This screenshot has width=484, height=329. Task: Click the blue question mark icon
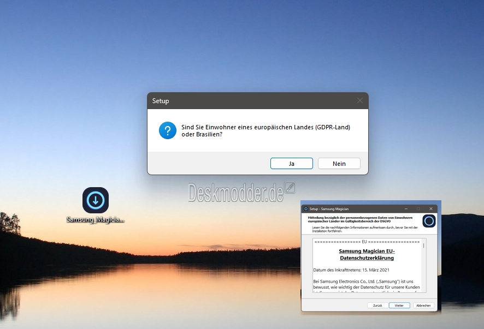[x=168, y=130]
